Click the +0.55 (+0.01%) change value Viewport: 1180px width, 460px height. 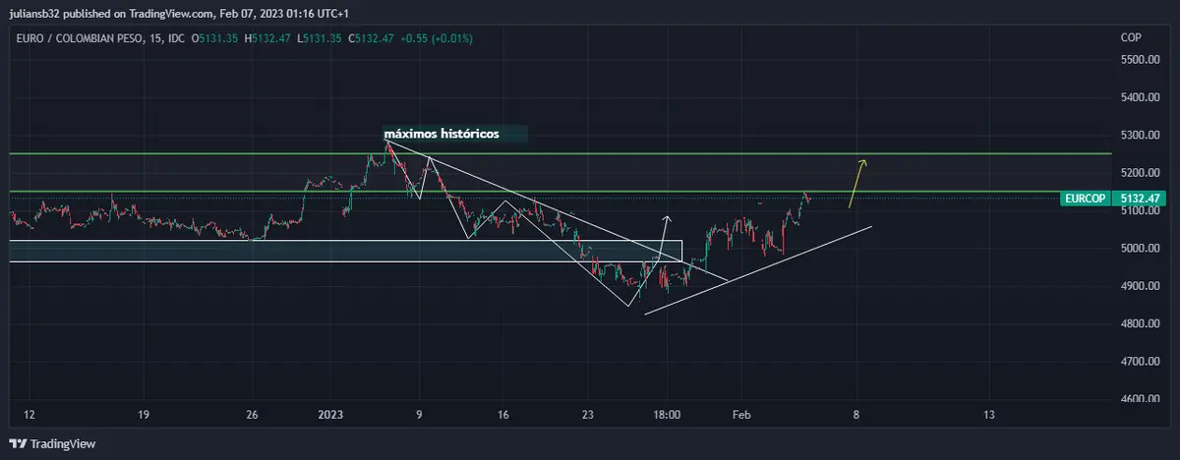click(x=437, y=37)
